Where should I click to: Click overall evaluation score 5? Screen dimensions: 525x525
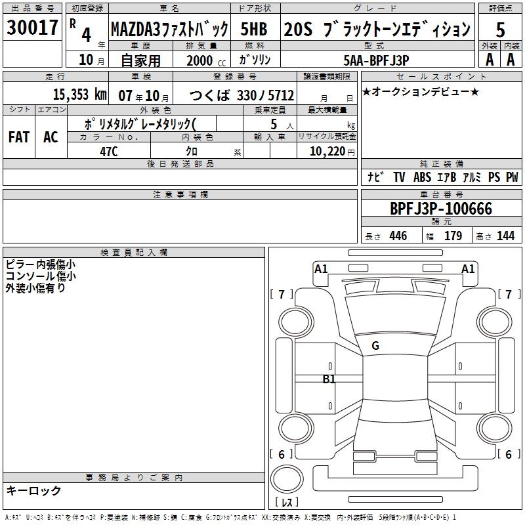(x=500, y=30)
